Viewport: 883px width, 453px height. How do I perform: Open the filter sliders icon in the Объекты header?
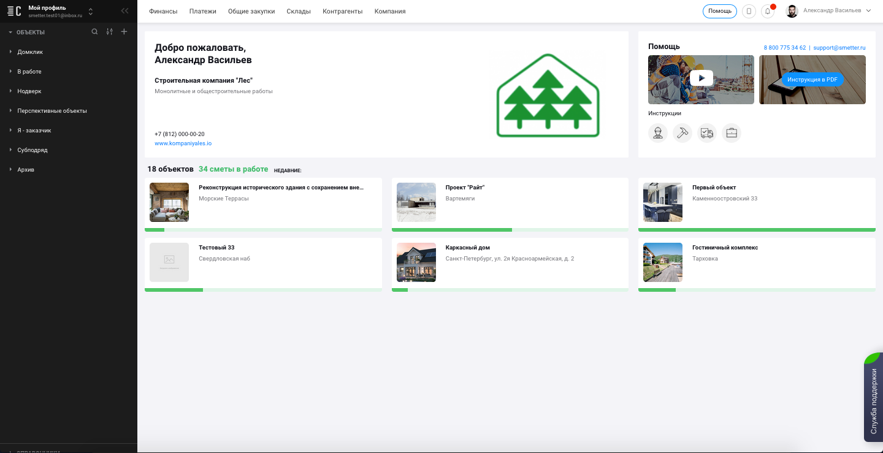pyautogui.click(x=109, y=32)
